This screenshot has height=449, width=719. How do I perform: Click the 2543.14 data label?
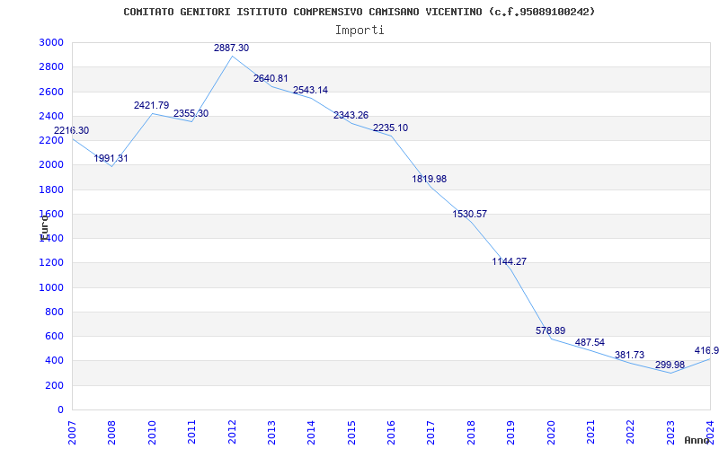pyautogui.click(x=310, y=90)
